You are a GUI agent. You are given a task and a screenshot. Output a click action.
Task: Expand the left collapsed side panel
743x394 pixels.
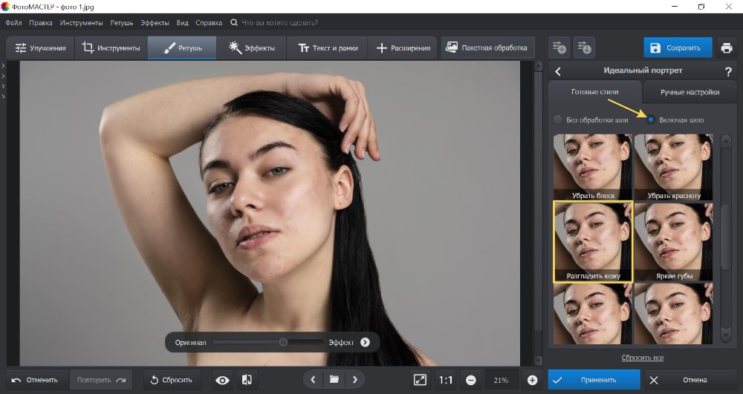click(x=3, y=67)
